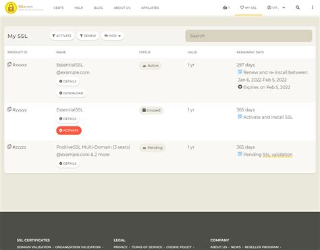Open TERMS OF SERVICE footer link
The image size is (320, 250).
point(146,247)
